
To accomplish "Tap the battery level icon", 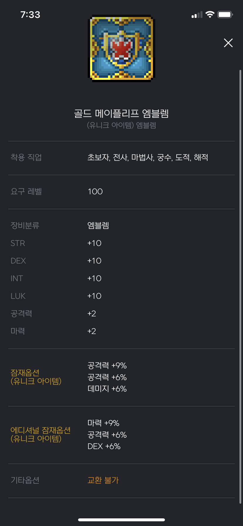I will (x=225, y=14).
